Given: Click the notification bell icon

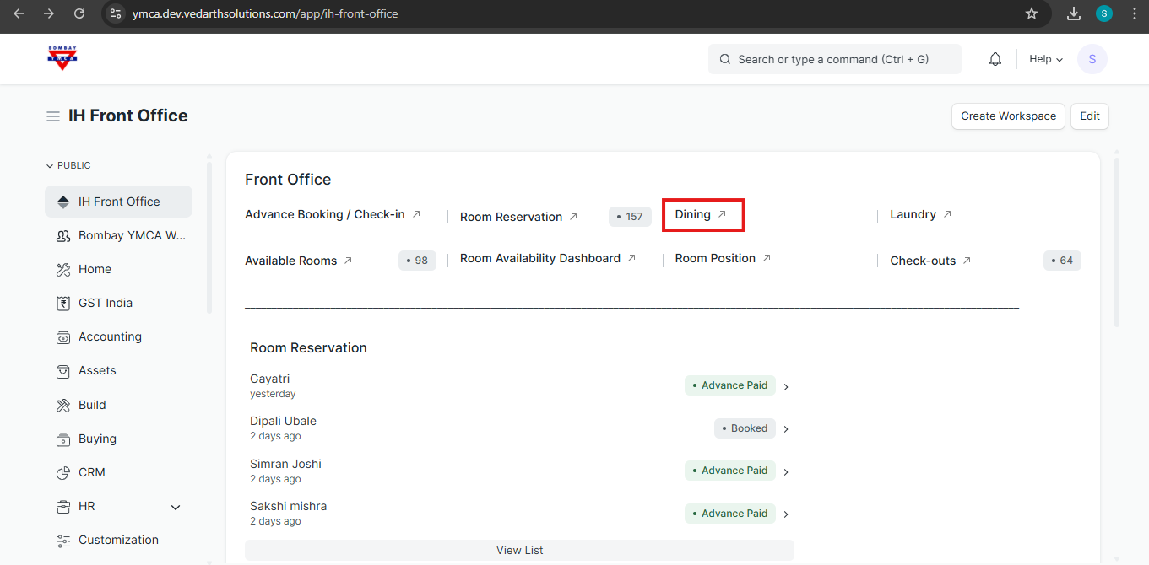Looking at the screenshot, I should 995,59.
